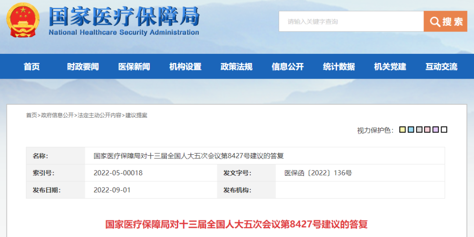This screenshot has width=474, height=237.
Task: Select the white eye-protection color
Action: (444, 130)
